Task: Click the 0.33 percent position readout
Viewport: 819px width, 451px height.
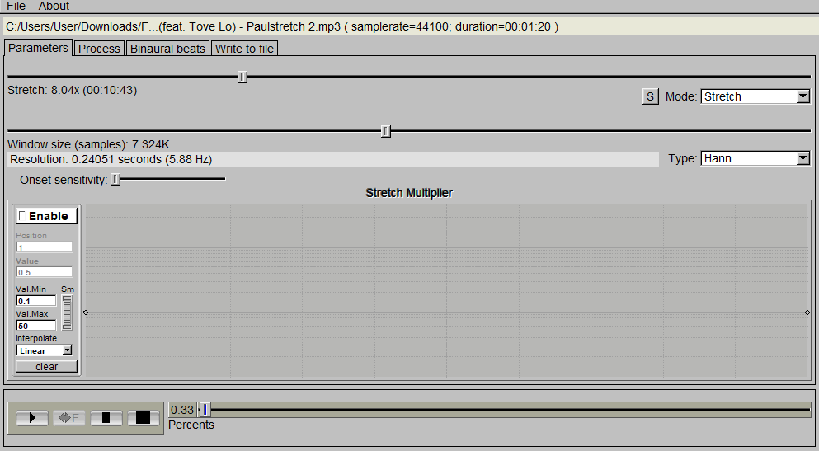Action: click(182, 410)
